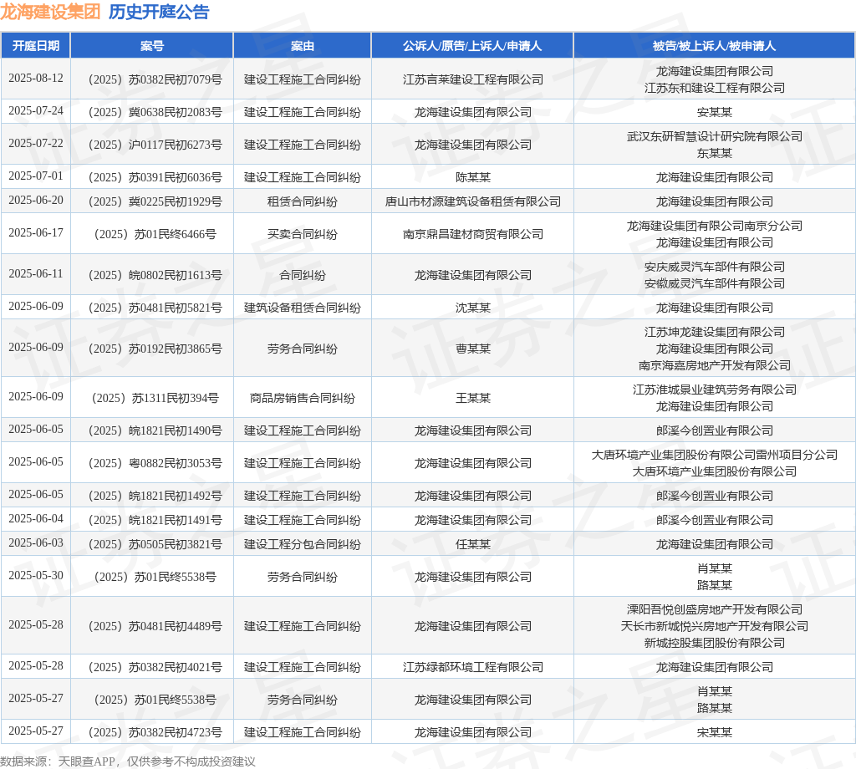Click case number 苏01民终6466号
The width and height of the screenshot is (856, 769).
[155, 235]
